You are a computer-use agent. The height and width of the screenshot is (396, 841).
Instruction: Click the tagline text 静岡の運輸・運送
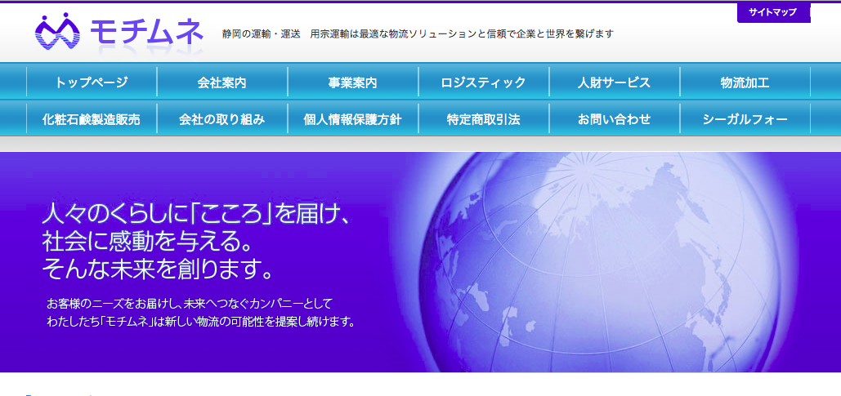coord(262,33)
